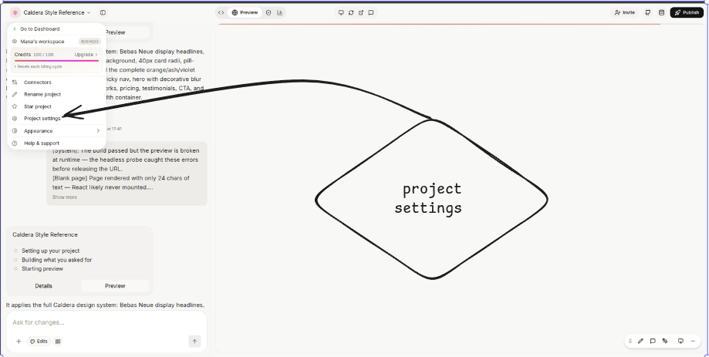Open the security shield icon in top bar

pos(268,12)
